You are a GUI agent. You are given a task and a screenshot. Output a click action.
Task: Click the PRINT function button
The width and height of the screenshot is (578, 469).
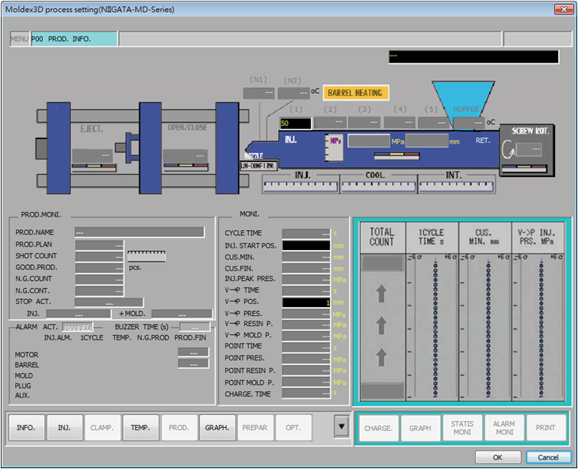coord(546,428)
